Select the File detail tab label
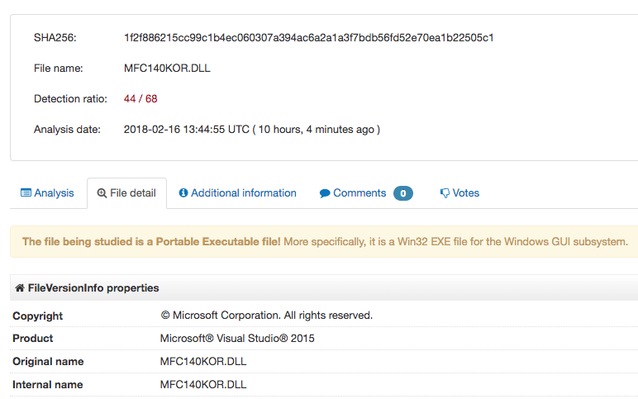The width and height of the screenshot is (638, 399). click(x=132, y=193)
